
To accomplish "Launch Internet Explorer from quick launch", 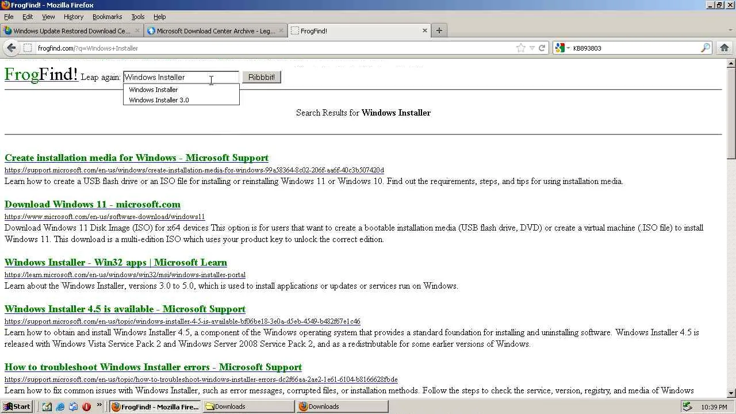I will pyautogui.click(x=60, y=407).
